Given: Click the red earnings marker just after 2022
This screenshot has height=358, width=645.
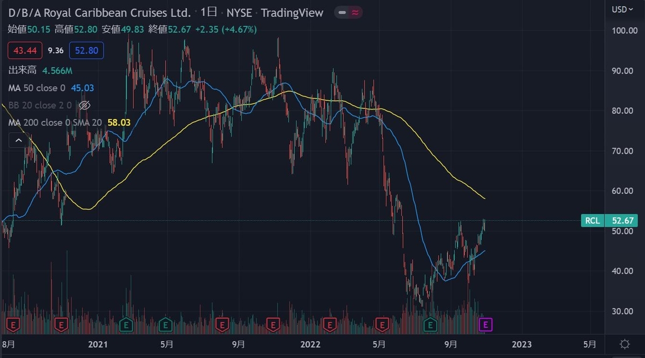Looking at the screenshot, I should (x=329, y=324).
